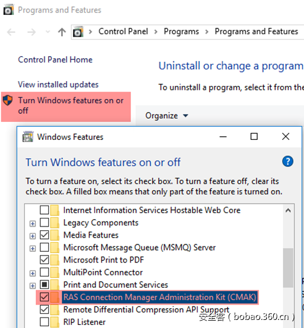The width and height of the screenshot is (304, 328).
Task: Click the Control Panel address bar icon
Action: [78, 32]
